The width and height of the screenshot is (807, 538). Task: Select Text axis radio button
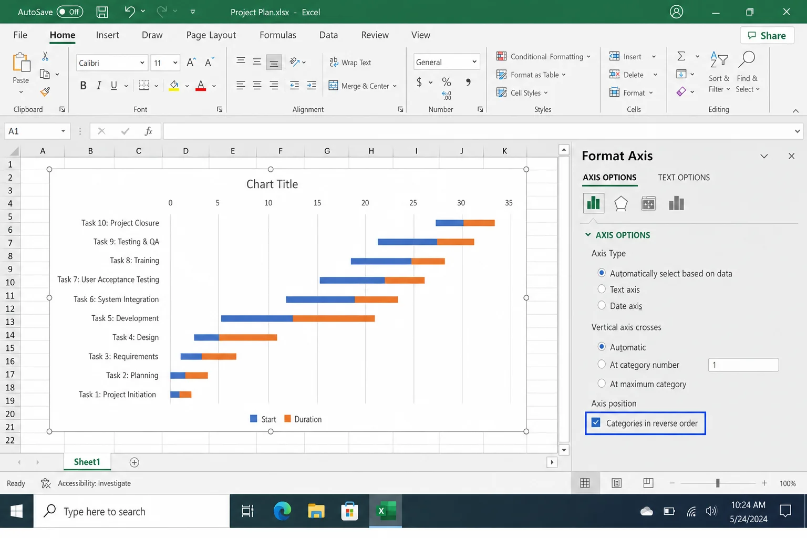(x=602, y=289)
